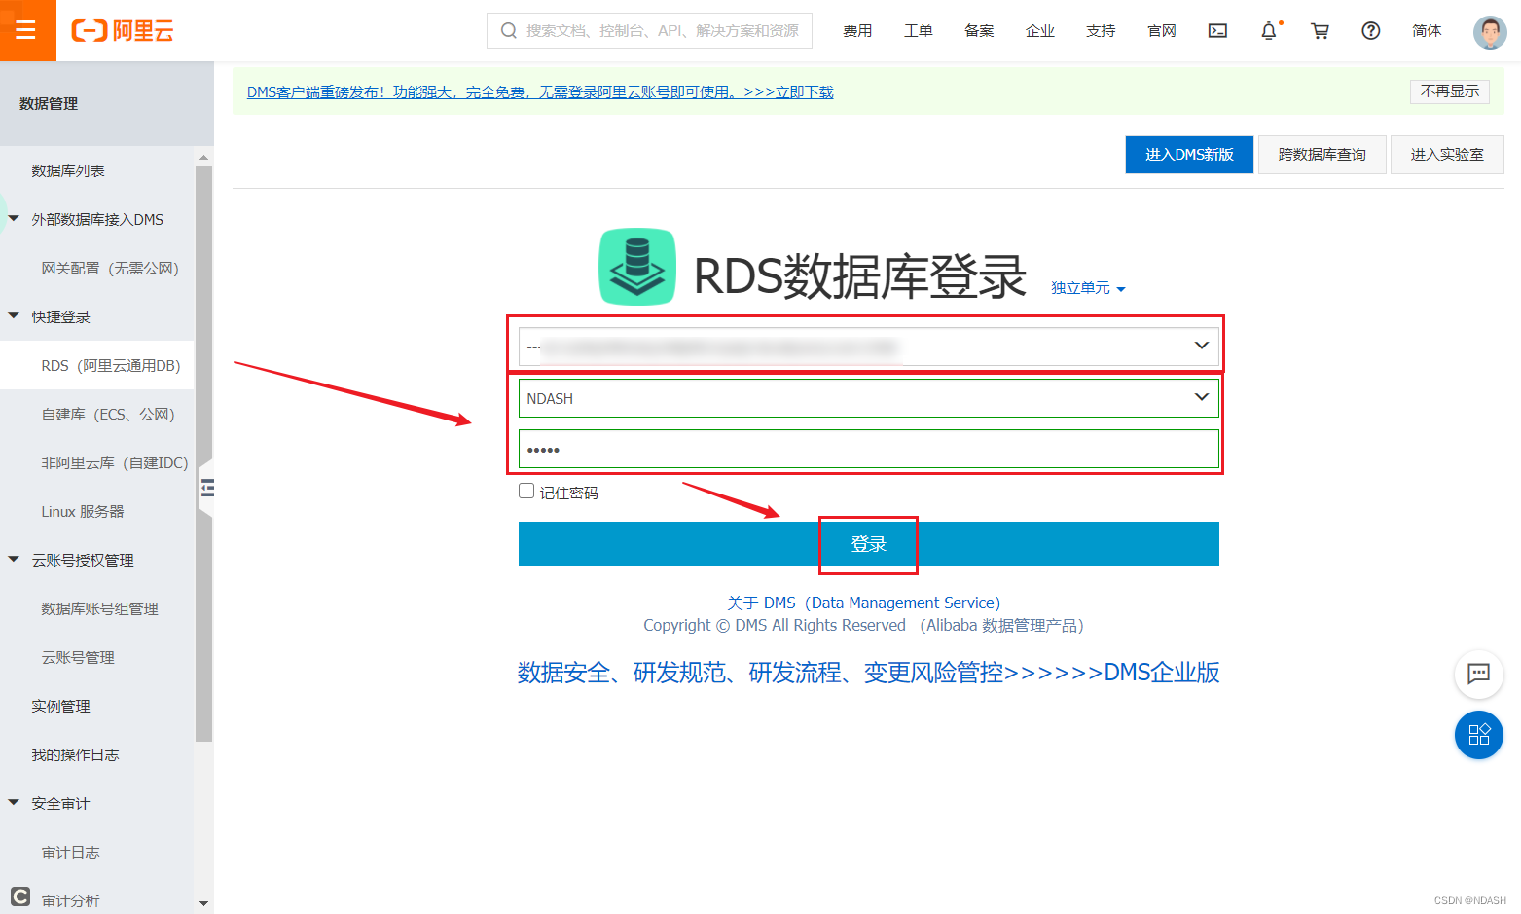Click 进入DMS新版 button

(x=1189, y=155)
